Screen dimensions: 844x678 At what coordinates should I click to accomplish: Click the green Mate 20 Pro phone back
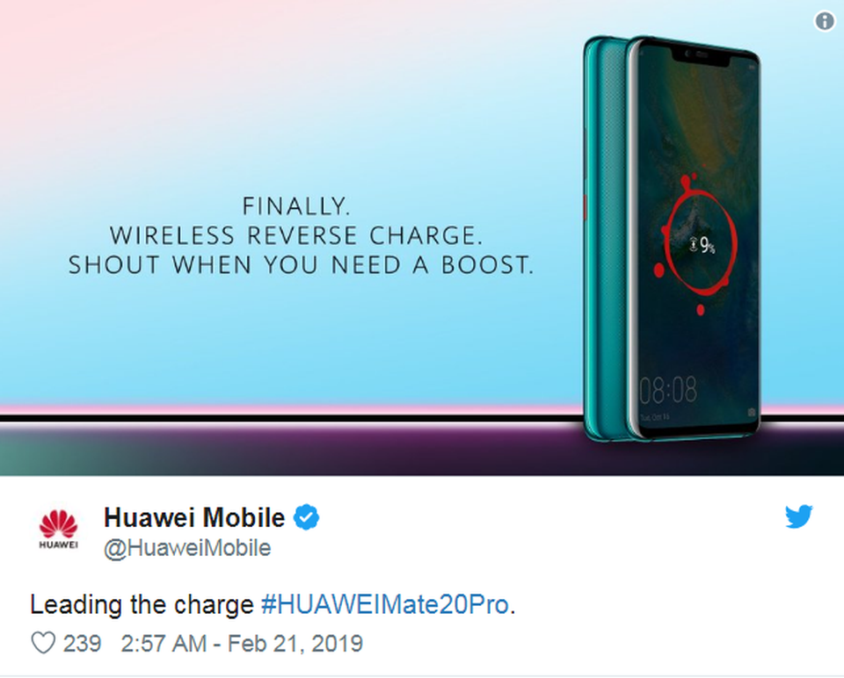pyautogui.click(x=606, y=236)
